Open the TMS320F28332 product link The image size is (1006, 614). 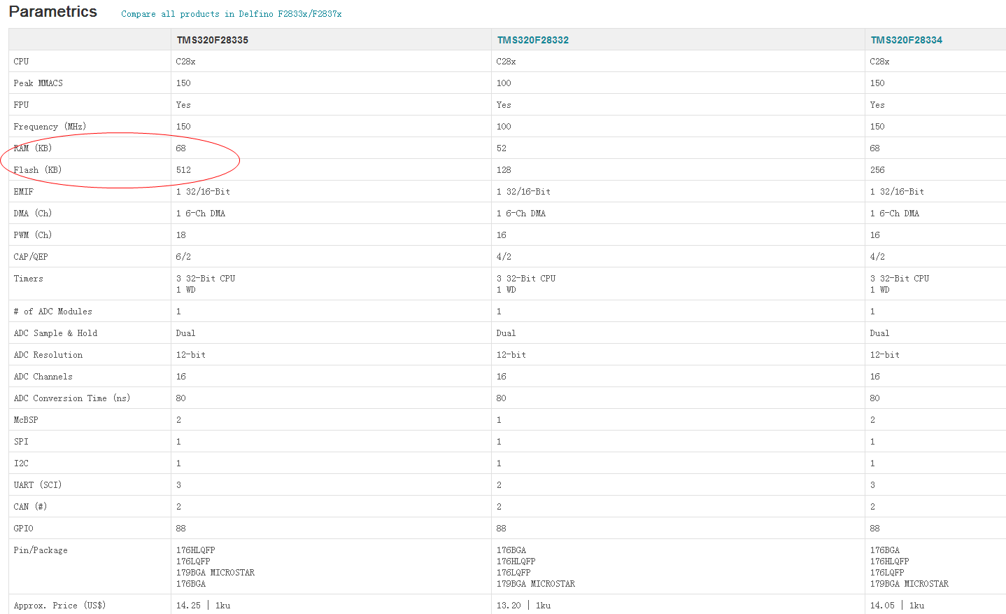coord(532,40)
